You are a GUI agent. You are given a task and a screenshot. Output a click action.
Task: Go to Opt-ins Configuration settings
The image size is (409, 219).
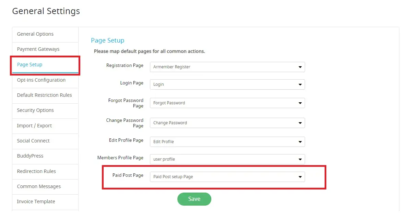point(41,80)
